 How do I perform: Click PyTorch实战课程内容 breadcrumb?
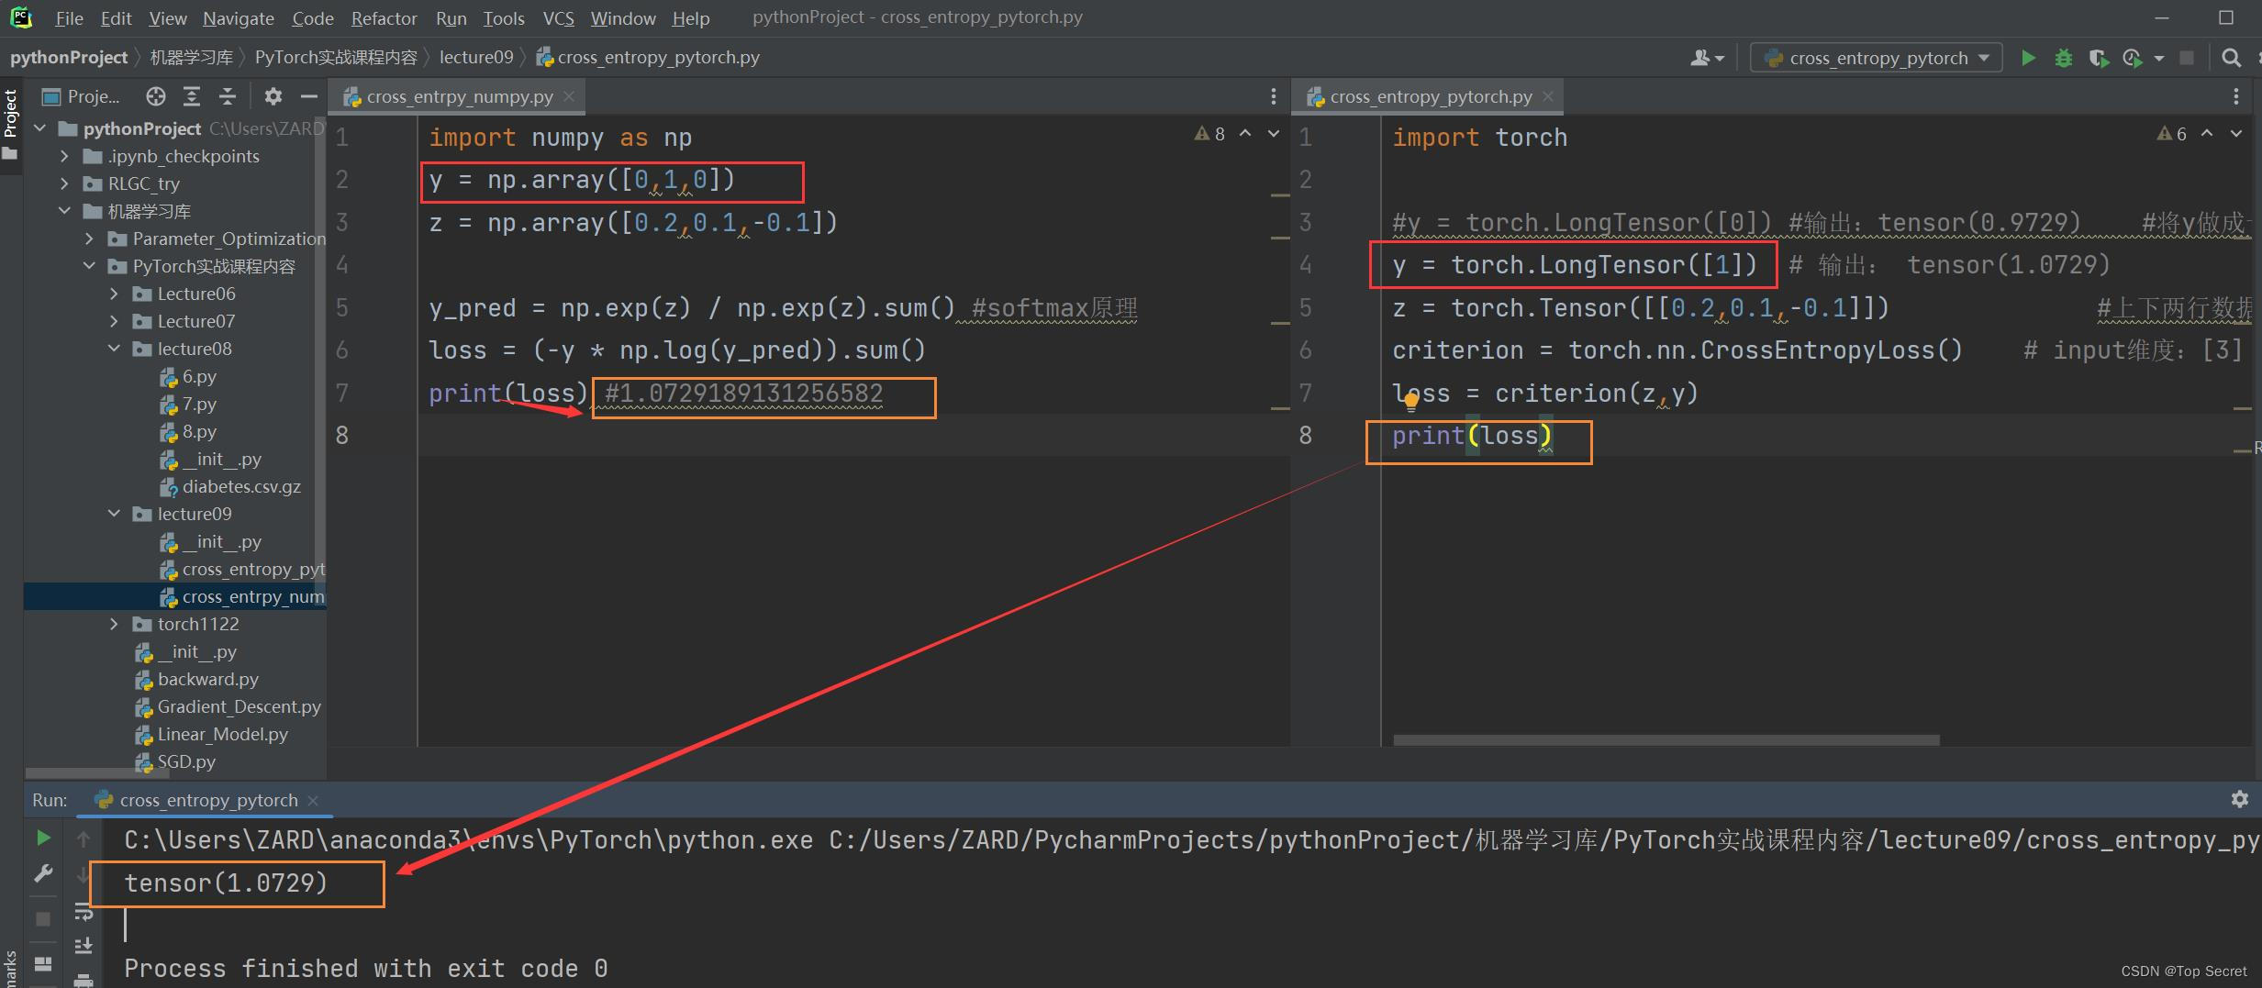(x=336, y=57)
